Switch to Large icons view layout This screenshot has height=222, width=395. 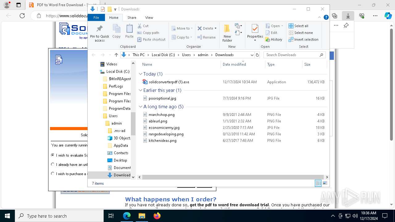coord(325,183)
